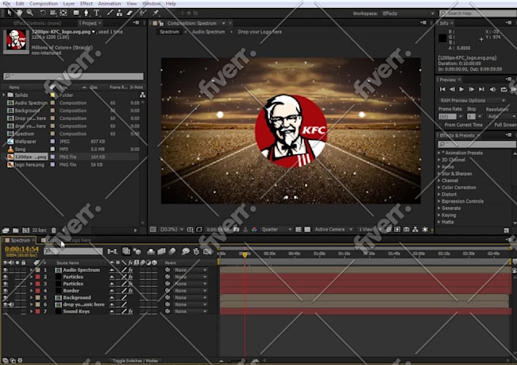Viewport: 517px width, 365px height.
Task: Open the Animation menu
Action: 110,4
